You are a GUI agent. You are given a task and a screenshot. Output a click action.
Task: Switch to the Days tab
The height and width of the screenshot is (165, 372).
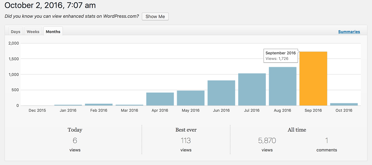15,31
